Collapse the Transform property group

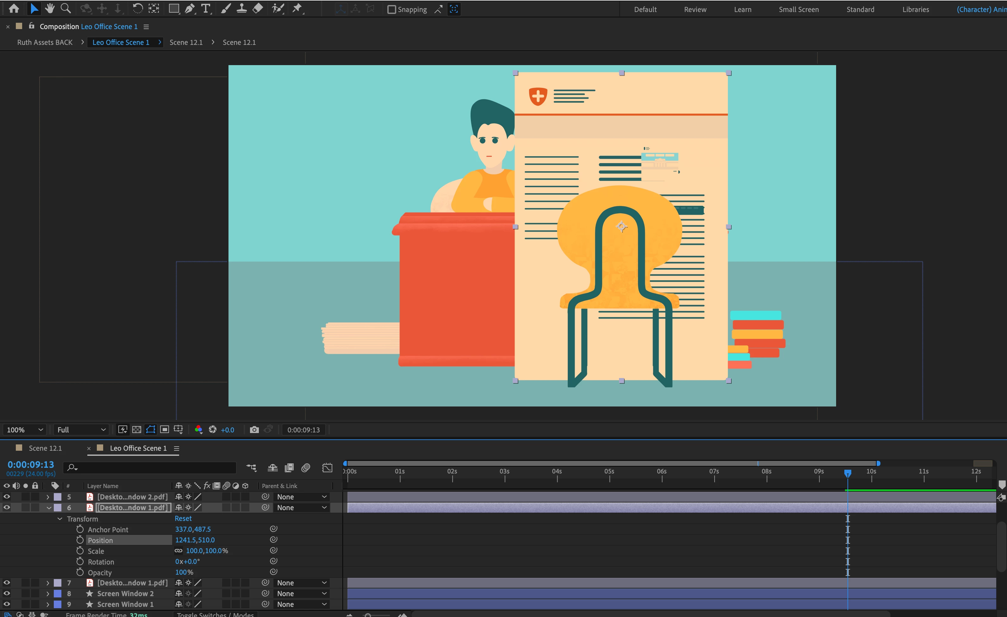tap(60, 519)
